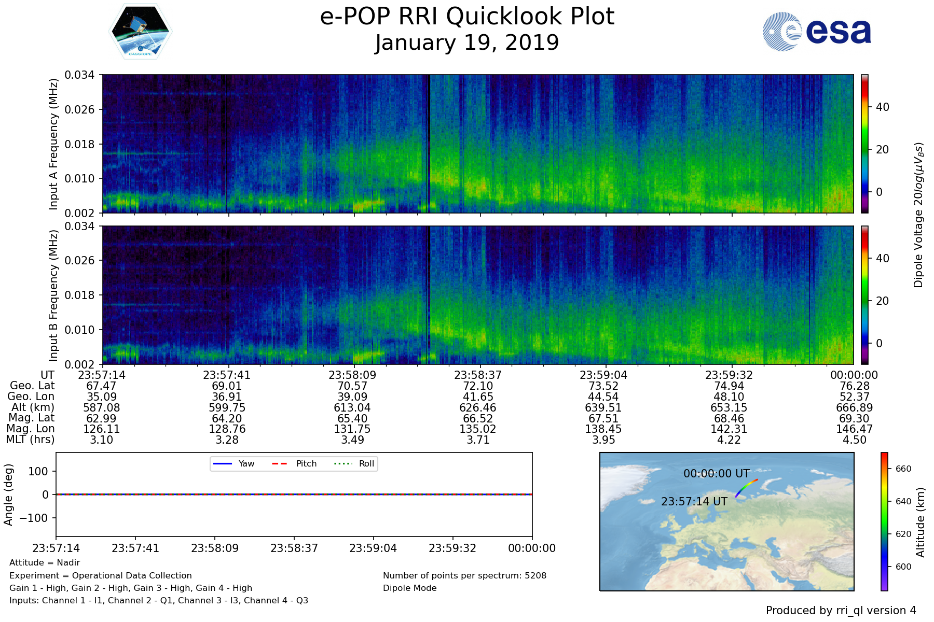
Task: Click the "00:00:00 UT" label on map
Action: point(716,473)
